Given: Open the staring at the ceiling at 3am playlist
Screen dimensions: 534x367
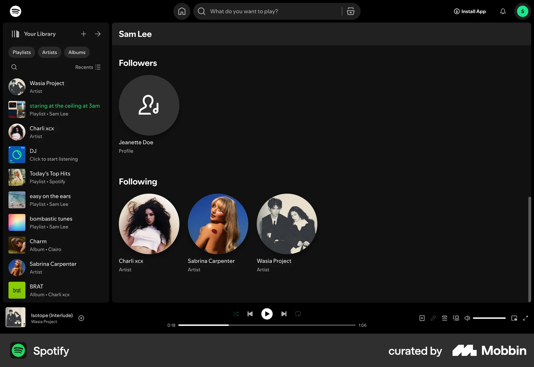Looking at the screenshot, I should (65, 106).
